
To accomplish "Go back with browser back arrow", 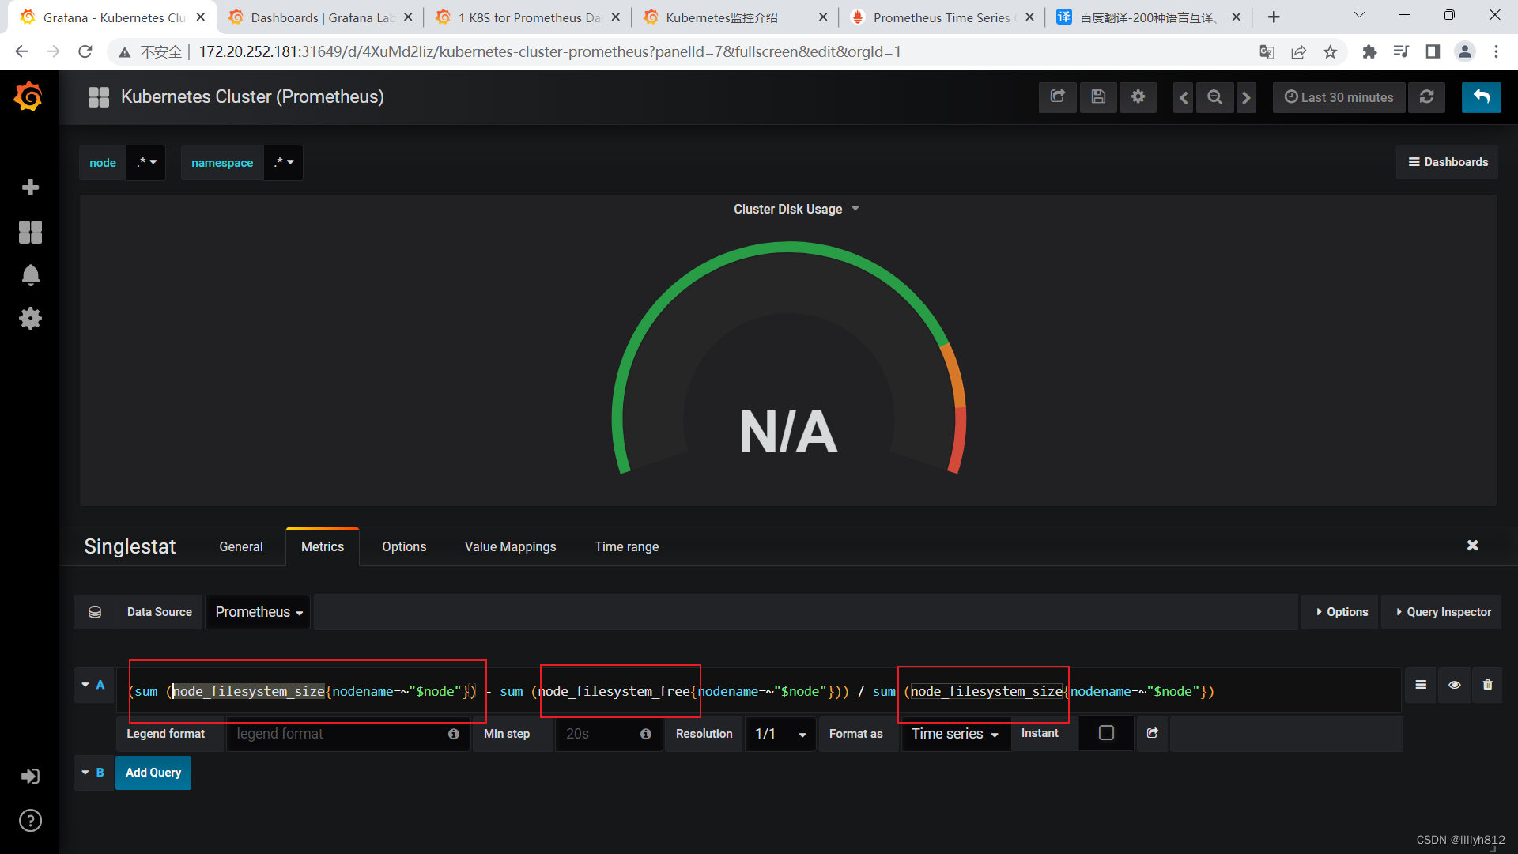I will click(21, 51).
